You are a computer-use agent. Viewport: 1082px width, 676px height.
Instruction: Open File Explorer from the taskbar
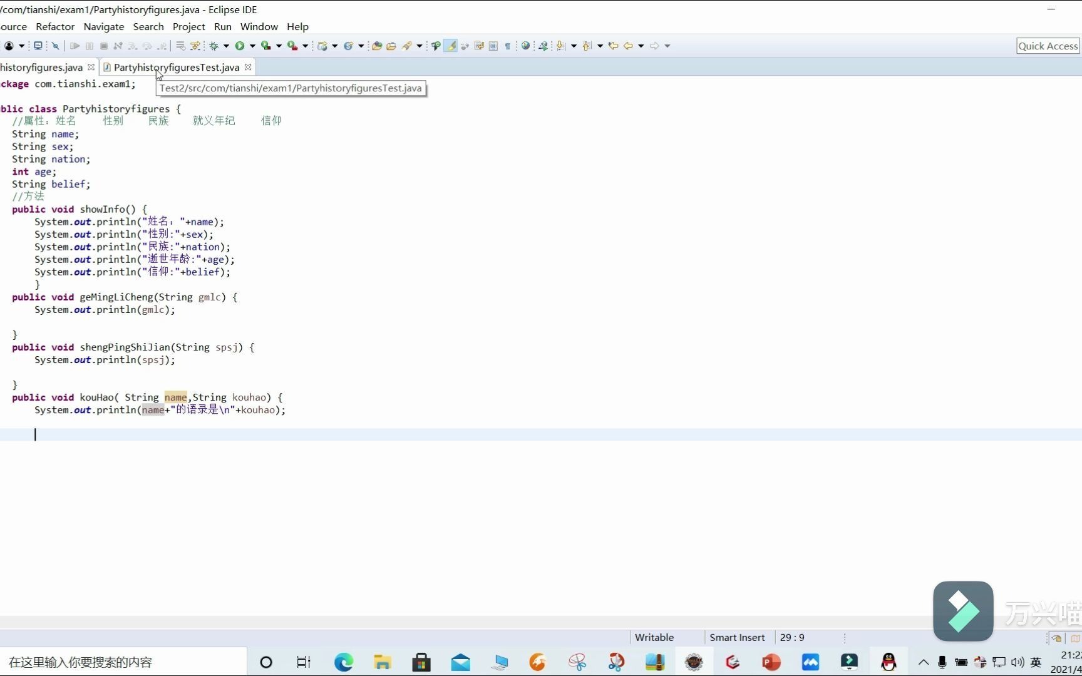tap(383, 662)
